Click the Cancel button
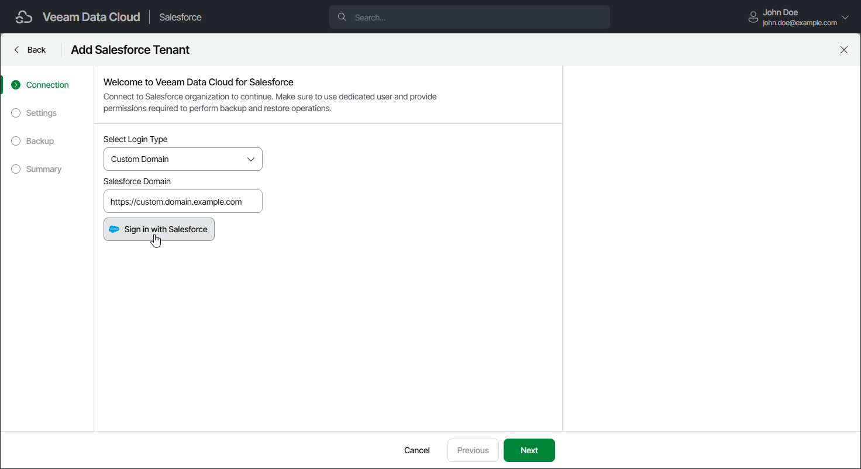The image size is (861, 469). pyautogui.click(x=417, y=450)
